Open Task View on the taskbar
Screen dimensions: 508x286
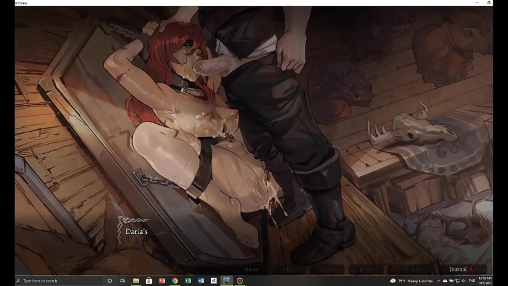[122, 280]
